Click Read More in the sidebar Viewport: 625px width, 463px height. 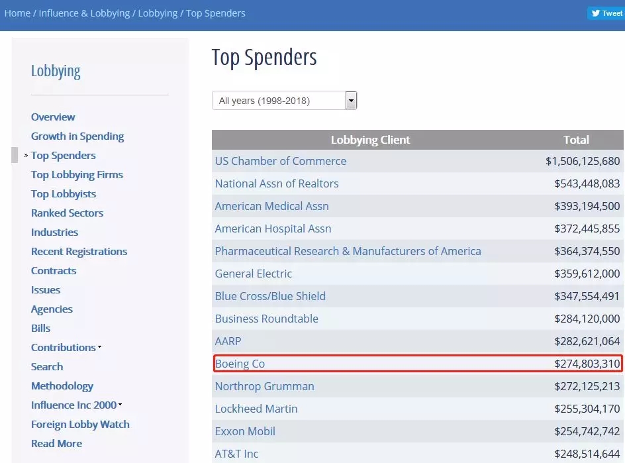click(x=56, y=443)
